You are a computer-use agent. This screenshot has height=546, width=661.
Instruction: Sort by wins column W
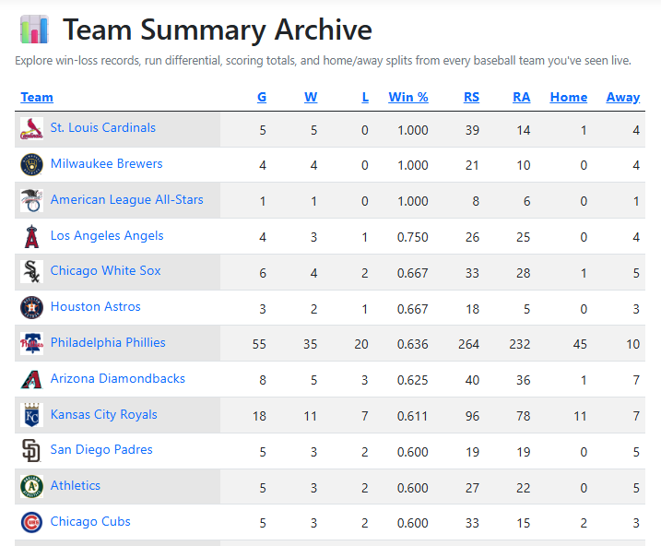311,98
